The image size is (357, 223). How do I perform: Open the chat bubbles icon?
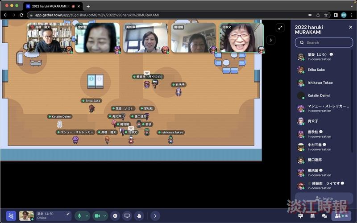[x=324, y=216]
